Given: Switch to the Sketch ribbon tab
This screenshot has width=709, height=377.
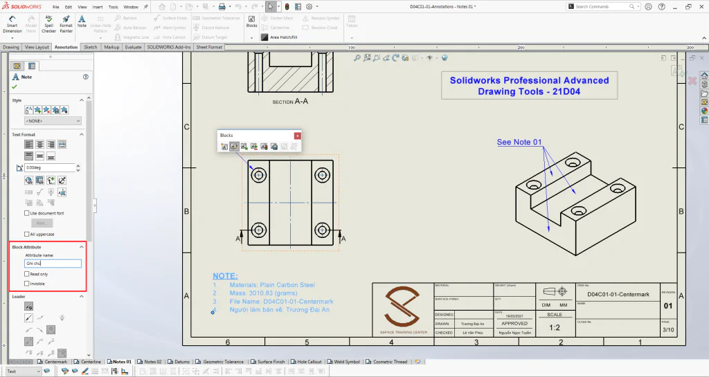Looking at the screenshot, I should [x=91, y=47].
